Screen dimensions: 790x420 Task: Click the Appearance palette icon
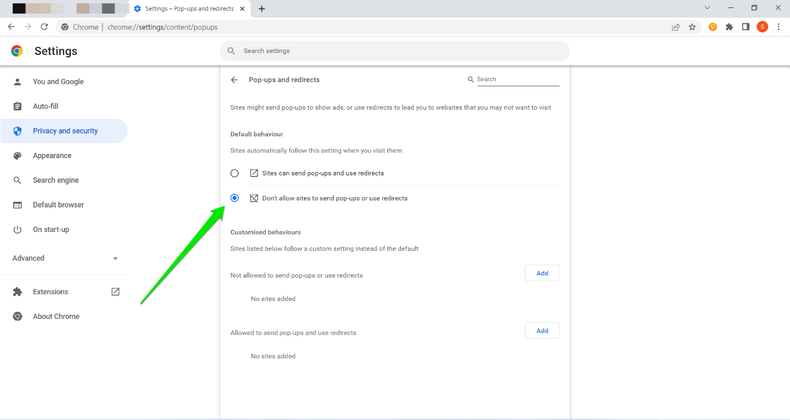point(17,155)
